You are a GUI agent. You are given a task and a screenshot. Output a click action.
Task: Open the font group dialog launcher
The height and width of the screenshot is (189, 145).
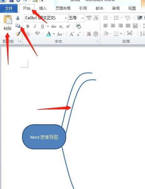98,41
